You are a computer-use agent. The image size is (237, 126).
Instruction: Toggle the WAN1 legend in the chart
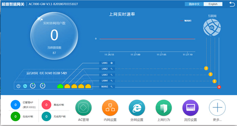click(x=186, y=21)
